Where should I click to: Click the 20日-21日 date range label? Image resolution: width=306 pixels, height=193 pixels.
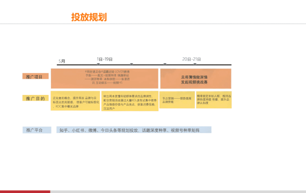pyautogui.click(x=192, y=59)
